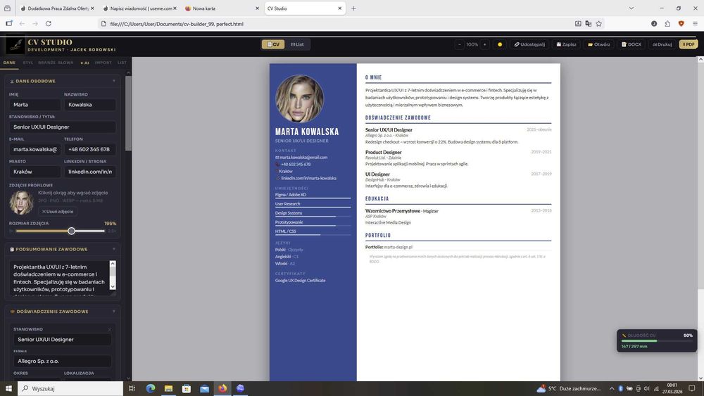Open the browser extensions puzzle icon
Image resolution: width=704 pixels, height=396 pixels.
tap(667, 24)
